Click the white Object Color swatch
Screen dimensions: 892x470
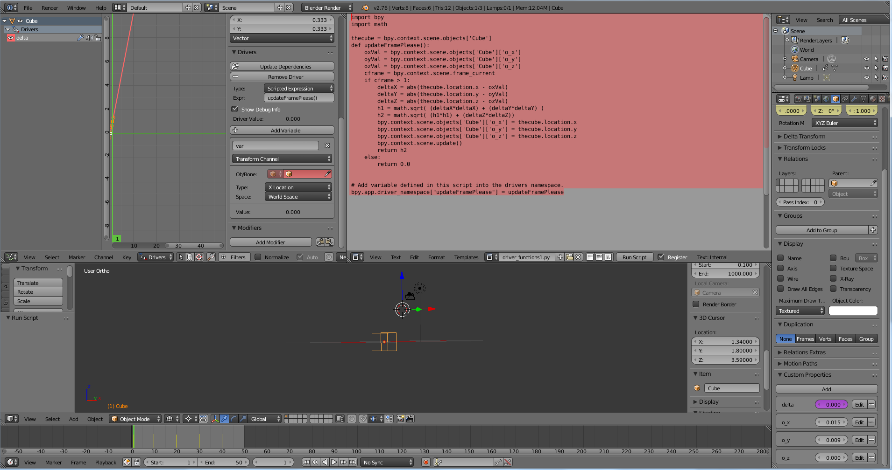coord(853,311)
